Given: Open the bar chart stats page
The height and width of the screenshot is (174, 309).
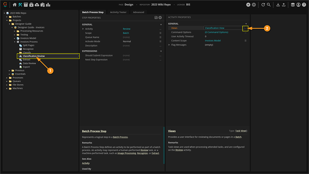Looking at the screenshot, I should coord(48,5).
